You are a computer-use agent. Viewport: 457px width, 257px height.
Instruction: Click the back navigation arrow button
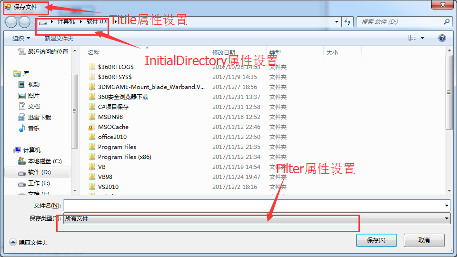[x=11, y=22]
